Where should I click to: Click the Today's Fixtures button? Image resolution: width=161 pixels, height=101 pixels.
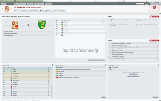tap(92, 60)
